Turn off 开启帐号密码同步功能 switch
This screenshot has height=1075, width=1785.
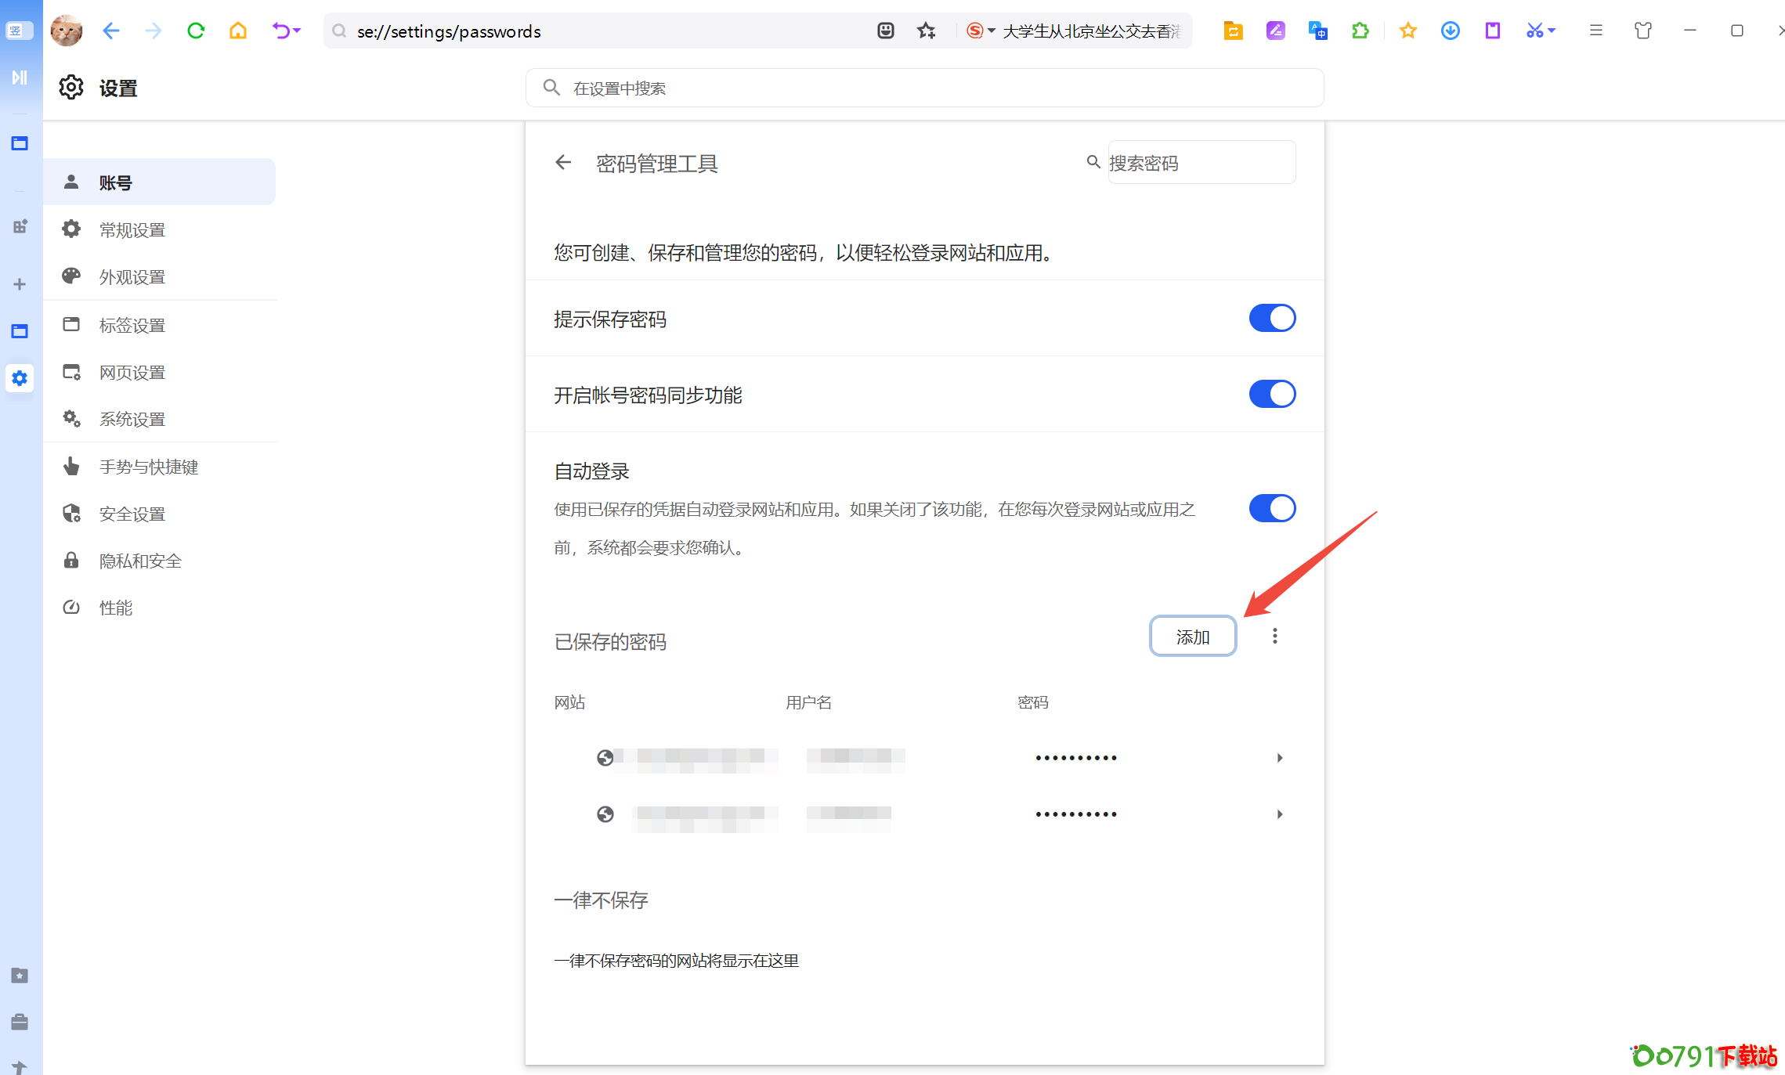coord(1272,394)
